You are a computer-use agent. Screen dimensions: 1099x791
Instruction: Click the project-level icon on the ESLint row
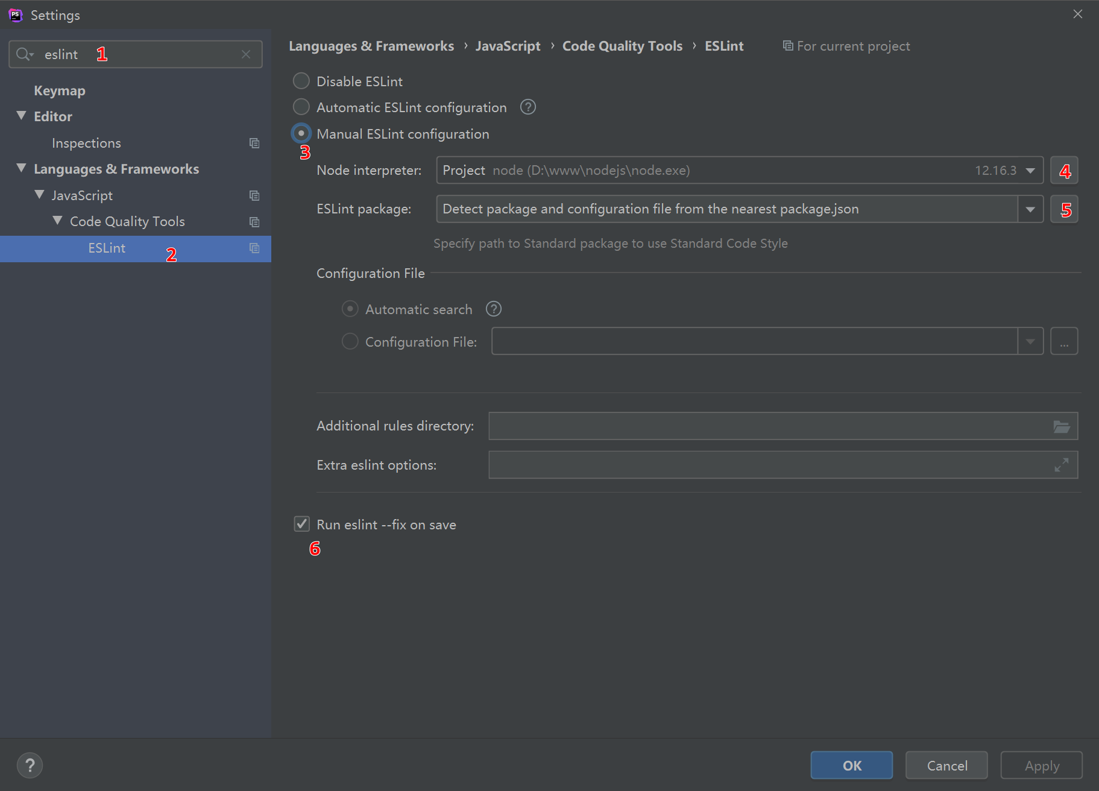click(254, 248)
